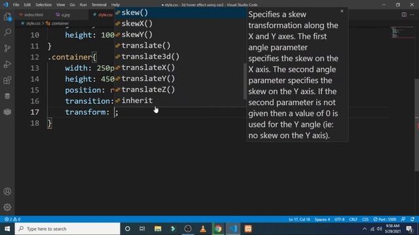Screen dimensions: 419x235
Task: Click the suggestion list scrollbar
Action: click(x=245, y=81)
